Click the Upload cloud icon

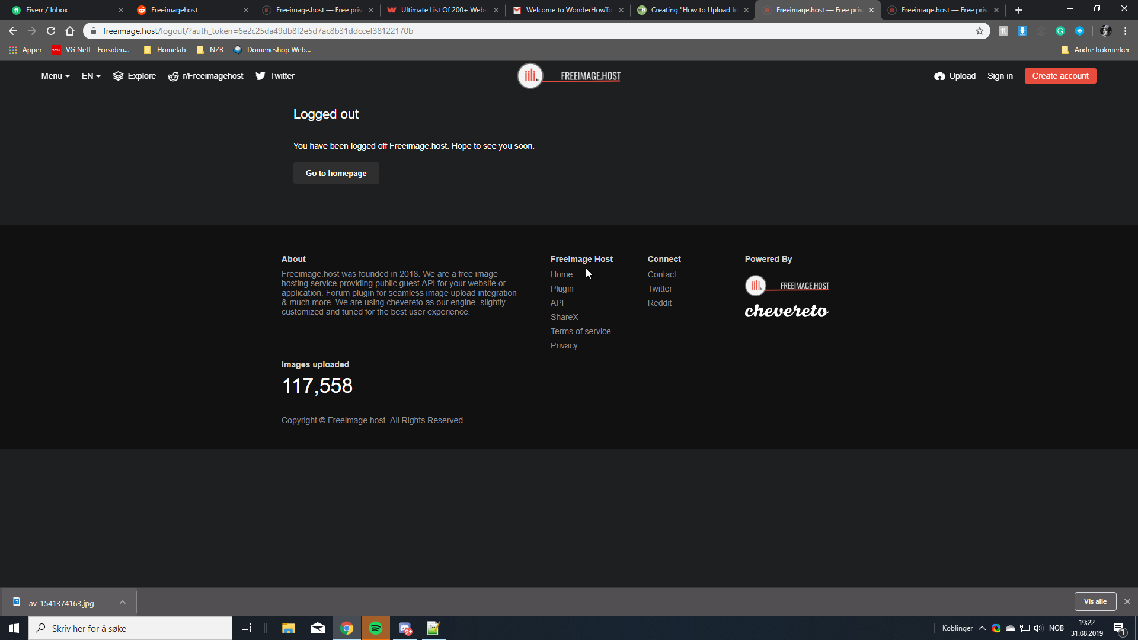click(x=939, y=76)
